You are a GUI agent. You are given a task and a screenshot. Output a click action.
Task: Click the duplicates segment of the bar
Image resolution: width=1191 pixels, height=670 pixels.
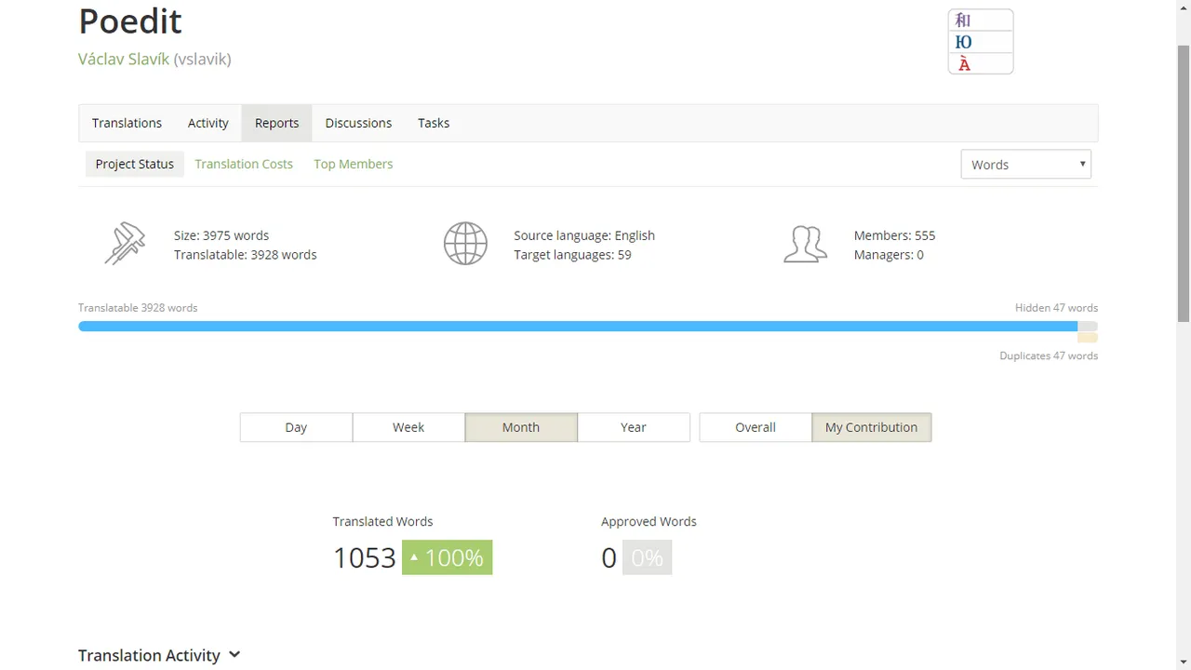pyautogui.click(x=1088, y=338)
